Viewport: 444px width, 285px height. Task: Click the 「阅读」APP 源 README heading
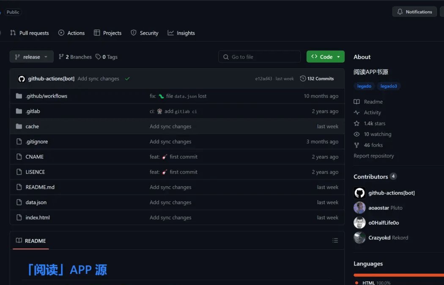(67, 269)
